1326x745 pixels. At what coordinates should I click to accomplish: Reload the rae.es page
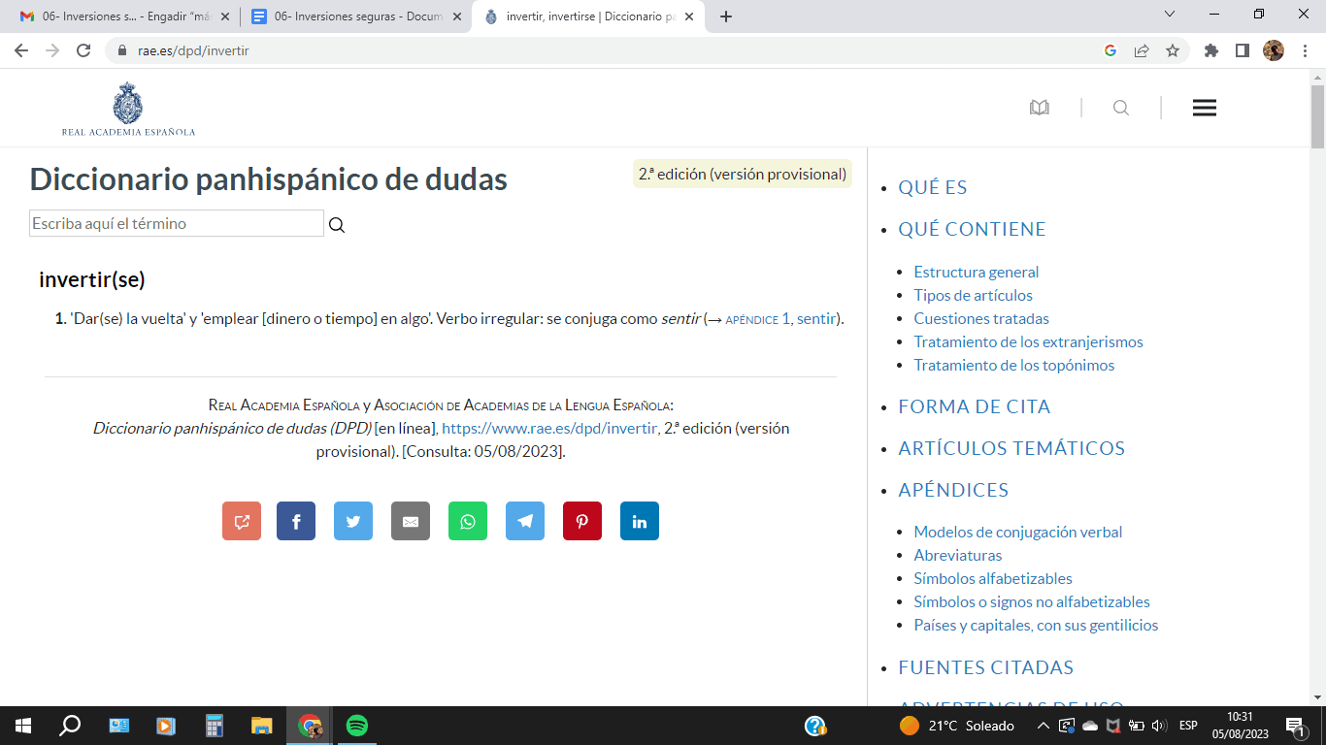click(83, 50)
